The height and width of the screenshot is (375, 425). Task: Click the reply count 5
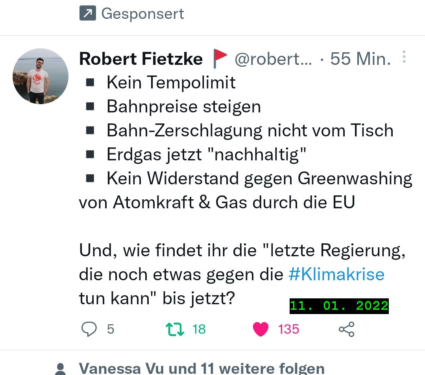[x=111, y=329]
